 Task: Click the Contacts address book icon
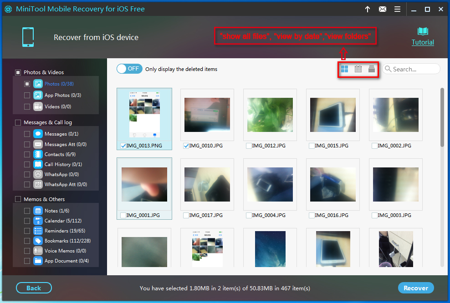click(38, 154)
